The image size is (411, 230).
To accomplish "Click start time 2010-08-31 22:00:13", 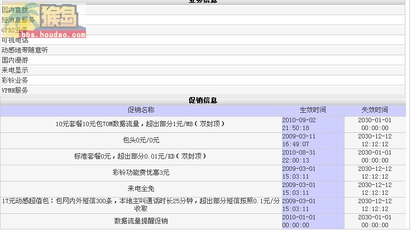I will (x=313, y=156).
